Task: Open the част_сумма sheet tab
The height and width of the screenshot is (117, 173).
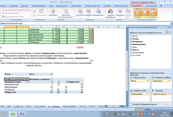Action: click(40, 106)
